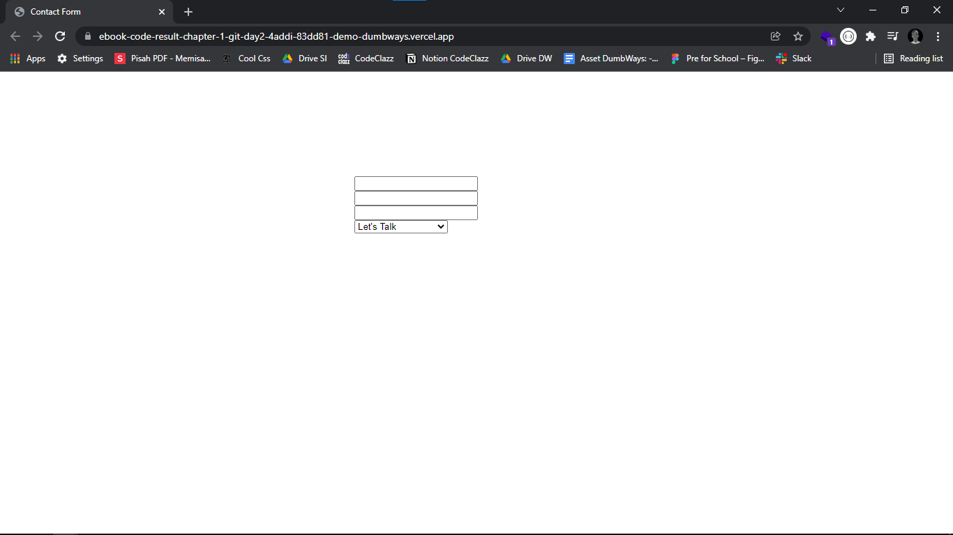Open the Settings bookmark
The height and width of the screenshot is (535, 953).
(80, 59)
